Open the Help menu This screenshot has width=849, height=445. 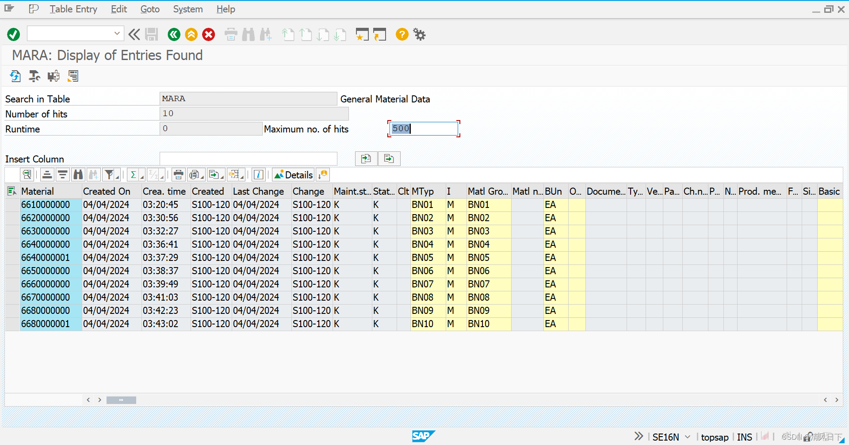226,9
